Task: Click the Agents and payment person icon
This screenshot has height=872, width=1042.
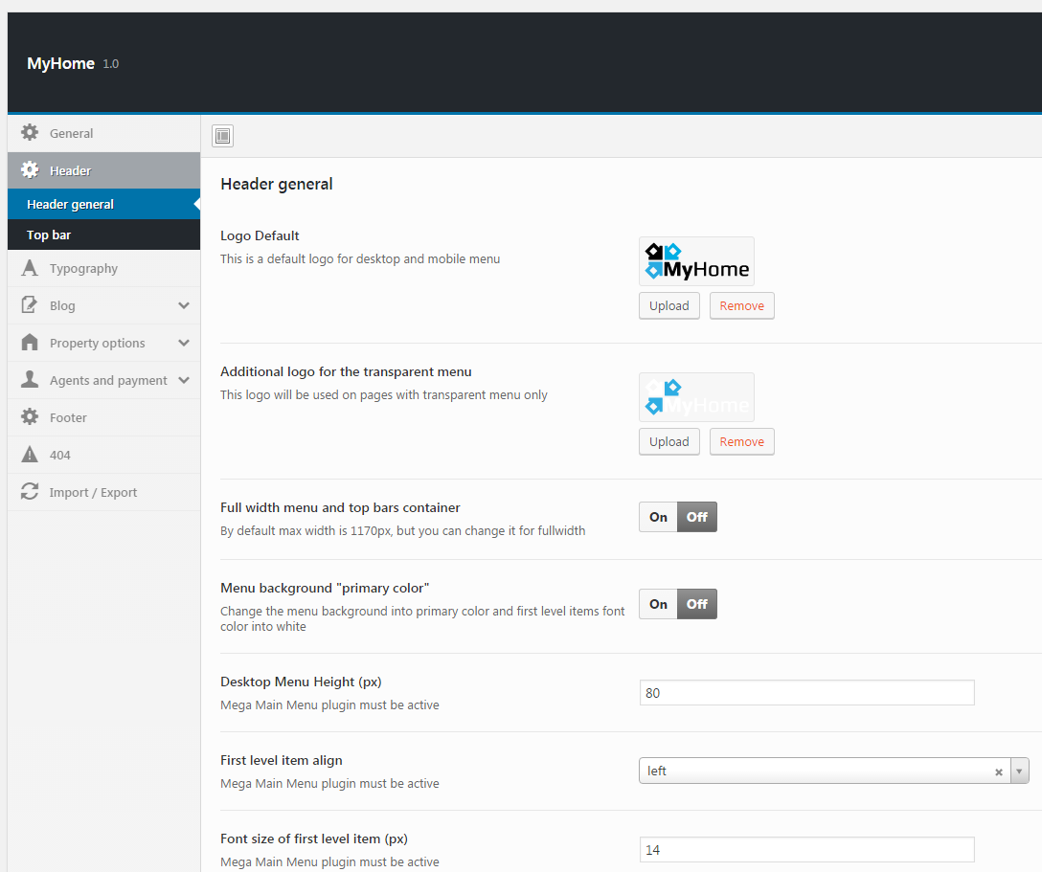Action: pyautogui.click(x=30, y=379)
